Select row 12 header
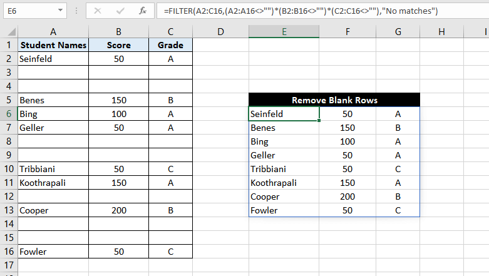This screenshot has height=276, width=489. [x=9, y=197]
